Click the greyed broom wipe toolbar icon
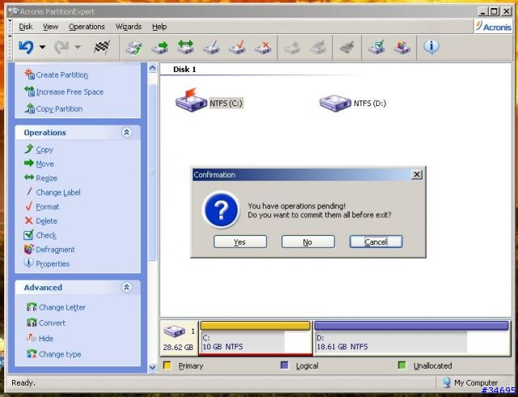Screen dimensions: 518x397 347,47
